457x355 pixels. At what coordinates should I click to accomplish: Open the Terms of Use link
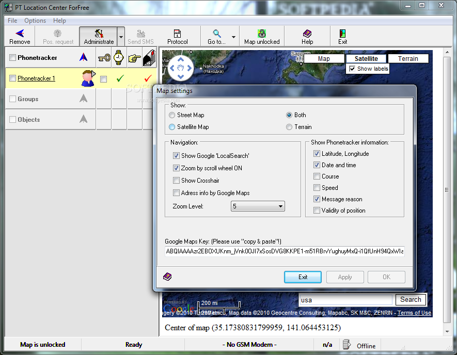click(414, 313)
